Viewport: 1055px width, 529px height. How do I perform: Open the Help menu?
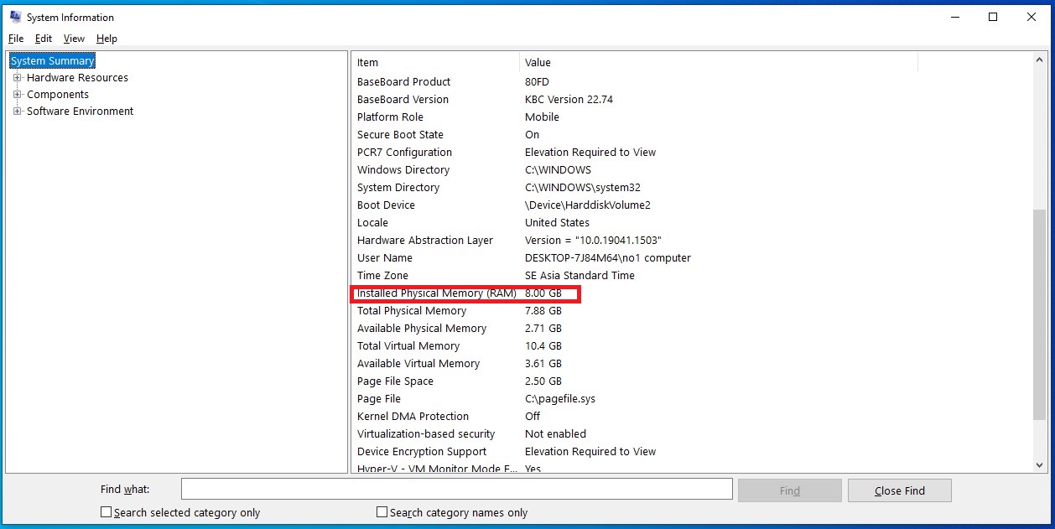[107, 39]
